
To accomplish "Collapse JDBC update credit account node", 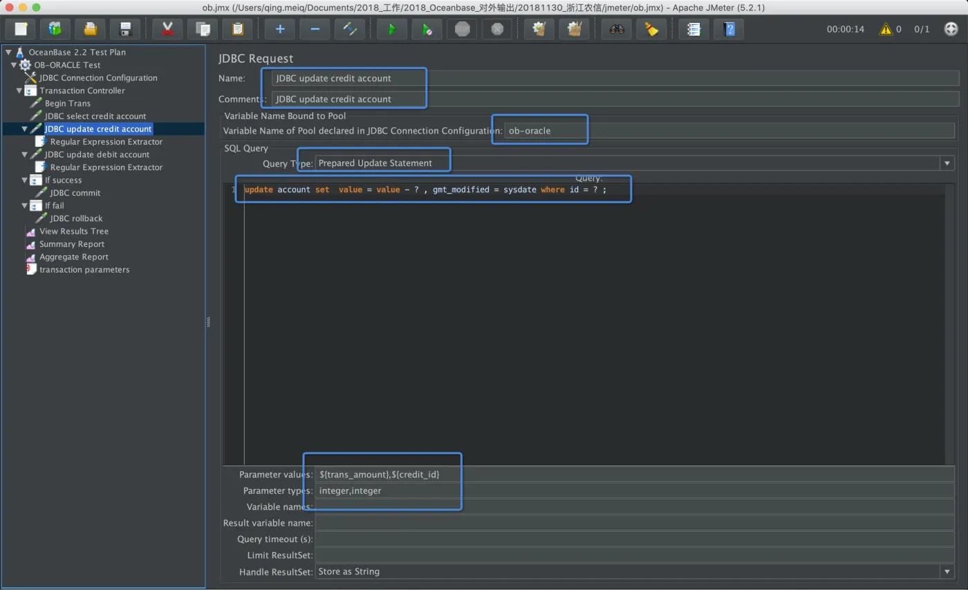I will coord(24,129).
